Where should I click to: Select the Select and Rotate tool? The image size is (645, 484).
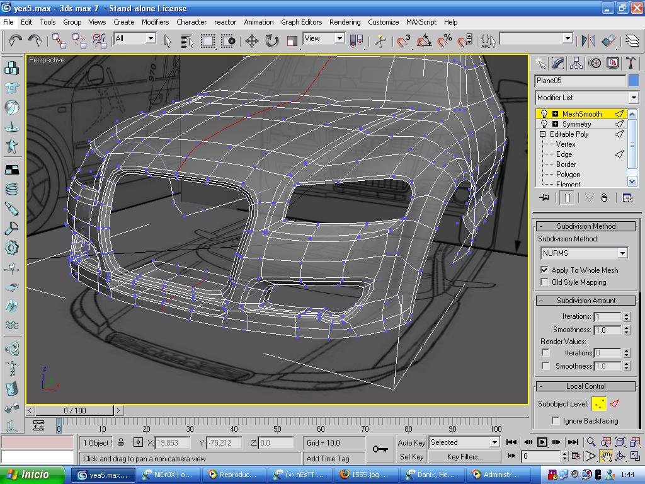271,41
